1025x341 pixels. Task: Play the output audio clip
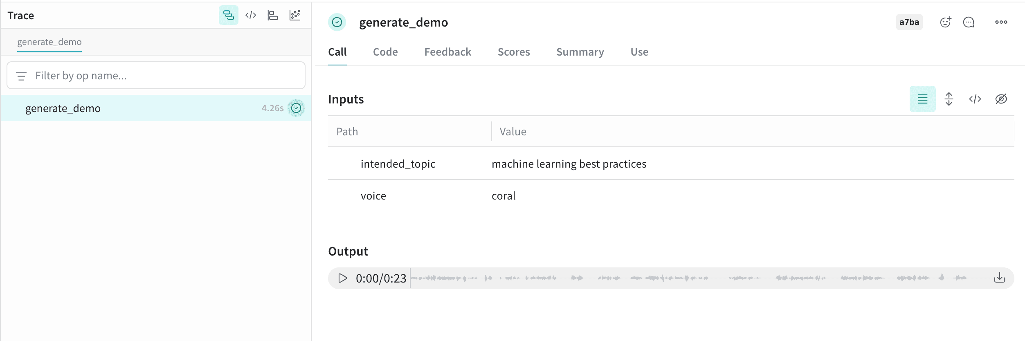343,278
